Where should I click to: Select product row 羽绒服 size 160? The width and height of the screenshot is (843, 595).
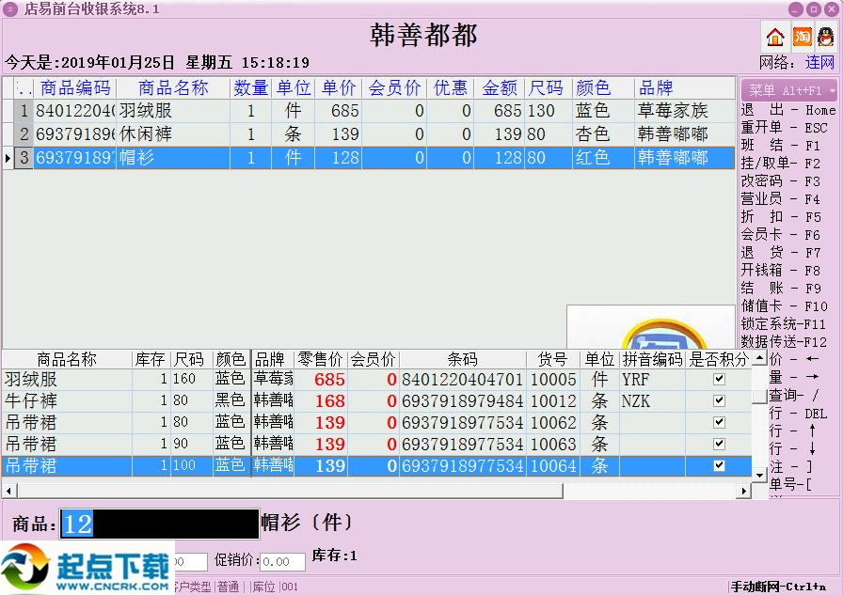377,379
